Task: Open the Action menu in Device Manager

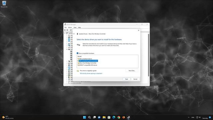Action: click(x=70, y=27)
